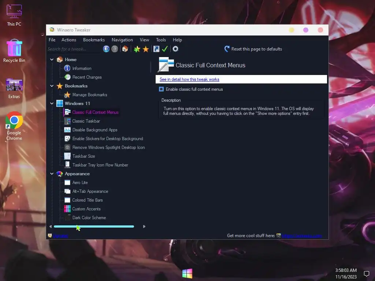Click the right scroll arrow of tree scrollbar
The width and height of the screenshot is (375, 281).
(x=144, y=226)
